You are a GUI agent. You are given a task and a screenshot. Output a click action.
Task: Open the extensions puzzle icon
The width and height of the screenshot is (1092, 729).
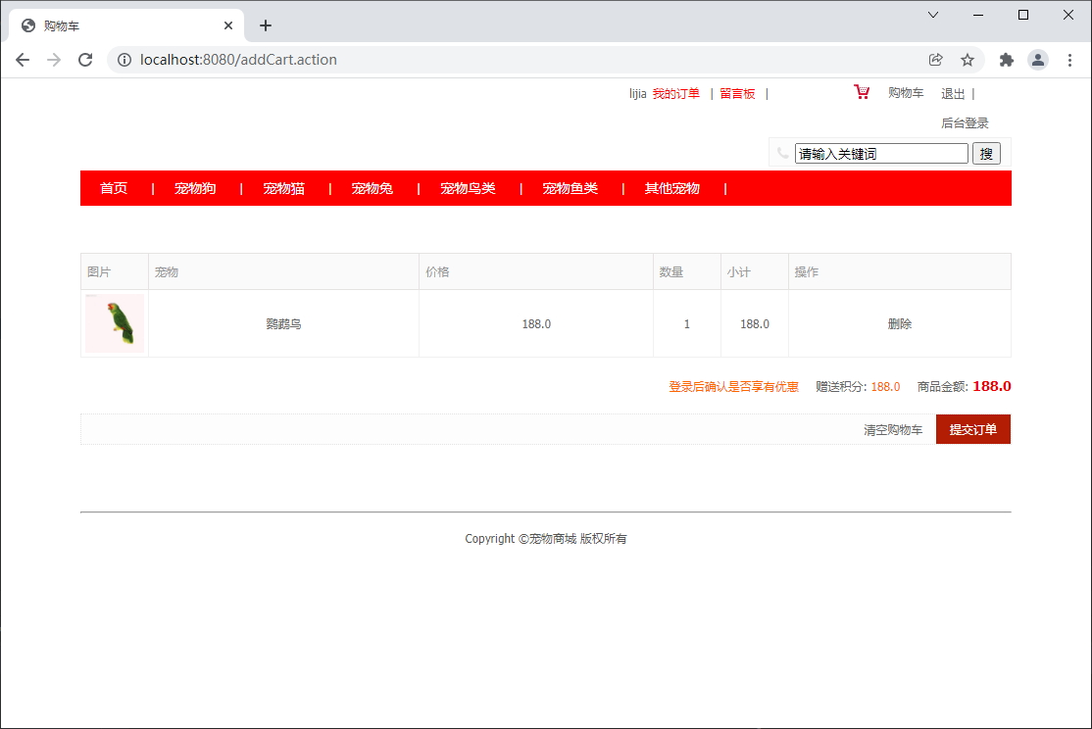click(x=1007, y=60)
